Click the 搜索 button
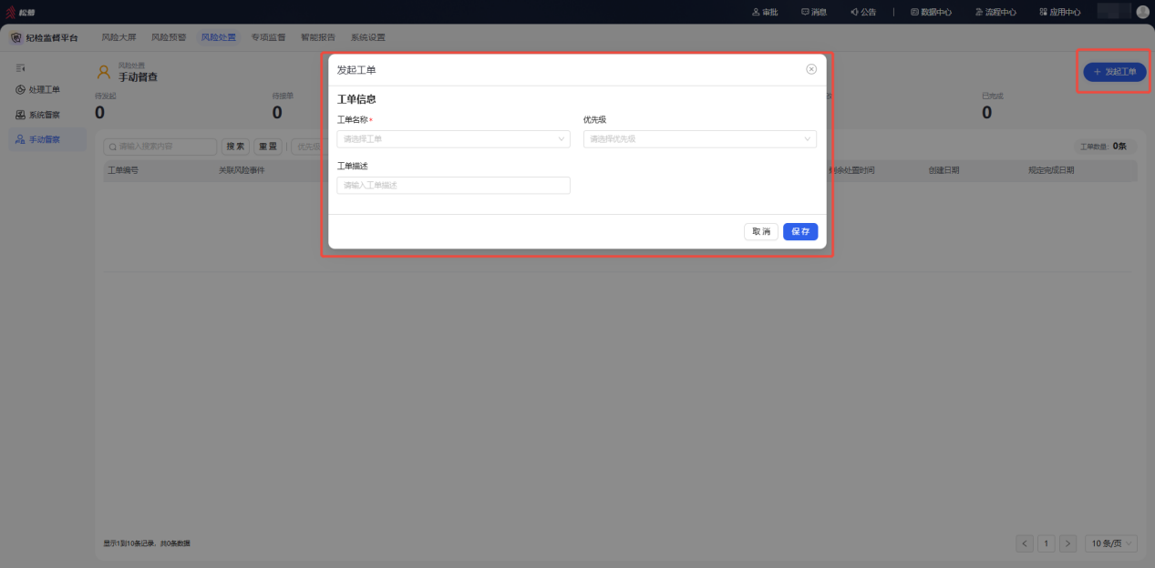Viewport: 1155px width, 568px height. tap(235, 147)
